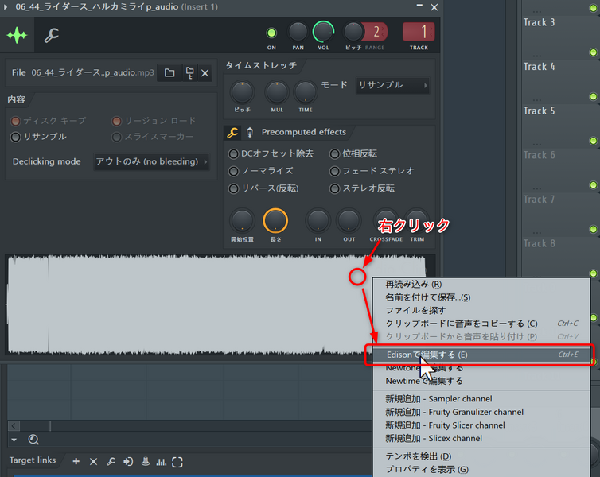Click the VOL knob
The height and width of the screenshot is (477, 600).
[x=323, y=32]
